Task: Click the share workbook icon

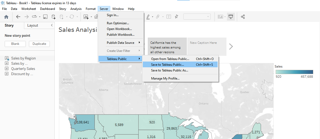Action: click(x=243, y=17)
